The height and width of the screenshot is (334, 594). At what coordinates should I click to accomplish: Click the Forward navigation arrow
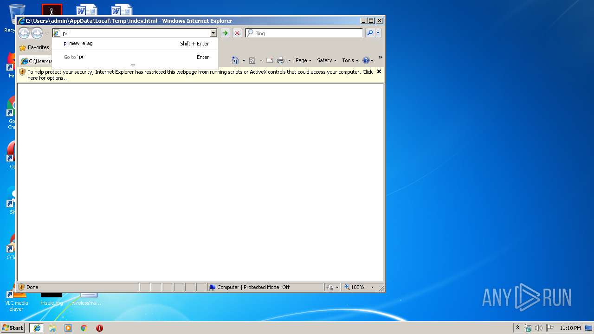[x=37, y=33]
